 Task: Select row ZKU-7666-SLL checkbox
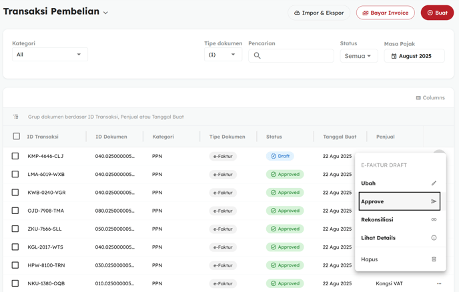click(x=15, y=229)
